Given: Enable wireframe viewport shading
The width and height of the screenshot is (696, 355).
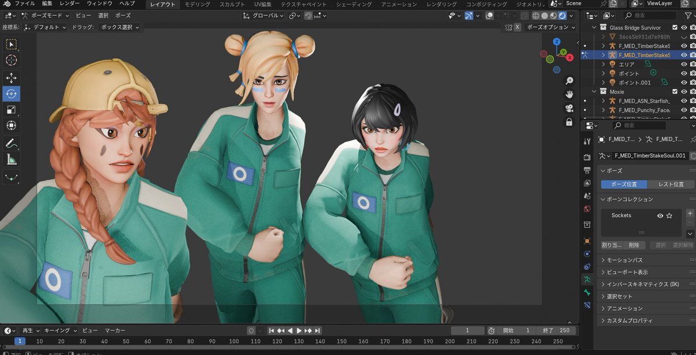Looking at the screenshot, I should [x=536, y=16].
